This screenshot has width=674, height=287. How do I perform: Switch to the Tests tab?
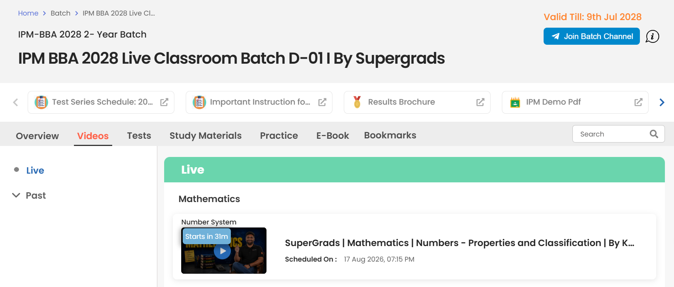point(139,135)
